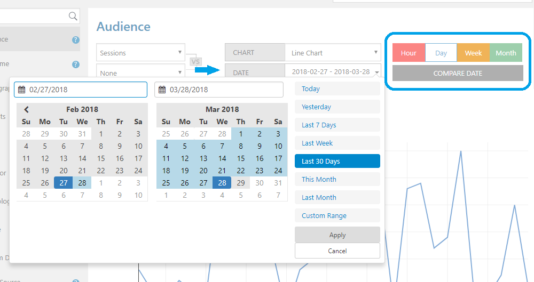The image size is (534, 282).
Task: Select Month granularity
Action: [506, 53]
